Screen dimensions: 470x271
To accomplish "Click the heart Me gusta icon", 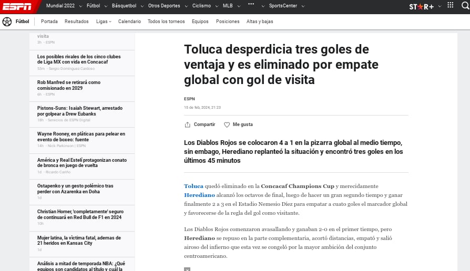I will coord(227,124).
